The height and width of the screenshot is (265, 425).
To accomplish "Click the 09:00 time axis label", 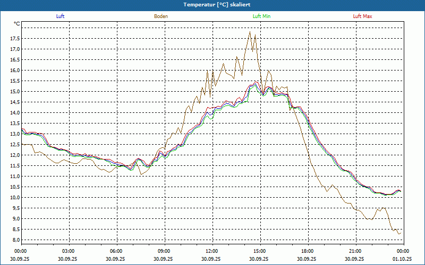I will click(x=164, y=251).
